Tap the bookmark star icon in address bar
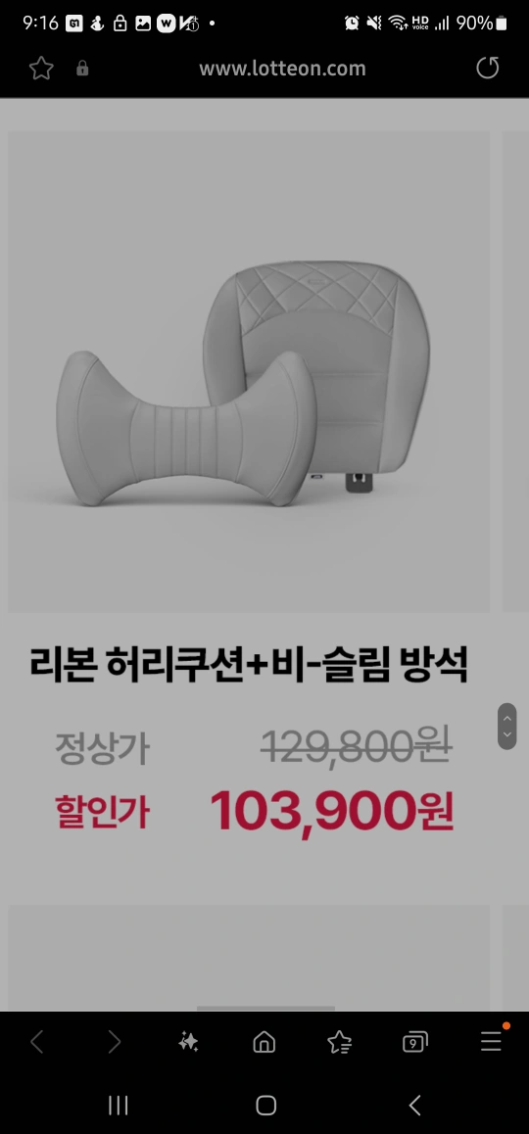This screenshot has width=529, height=1134. click(x=41, y=68)
